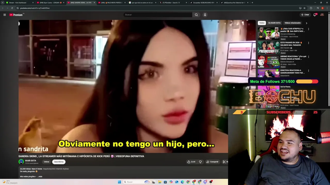Open IKARI DOTA channel name link
The image size is (330, 185).
pyautogui.click(x=30, y=161)
